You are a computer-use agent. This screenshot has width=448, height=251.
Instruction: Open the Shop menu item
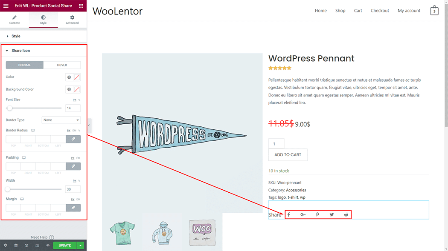[x=340, y=11]
